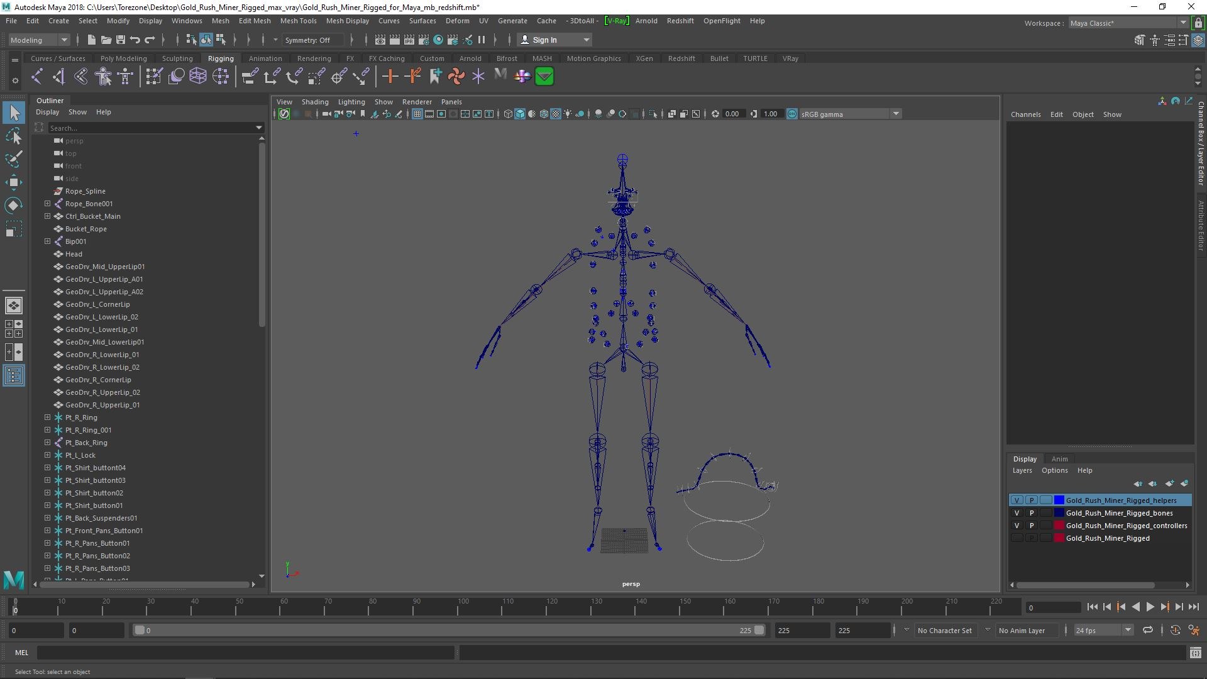This screenshot has height=679, width=1207.
Task: Open the Modeling menu set dropdown
Action: click(38, 40)
